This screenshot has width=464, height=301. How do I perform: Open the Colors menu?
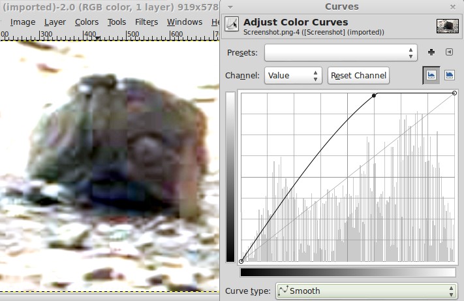[x=86, y=22]
